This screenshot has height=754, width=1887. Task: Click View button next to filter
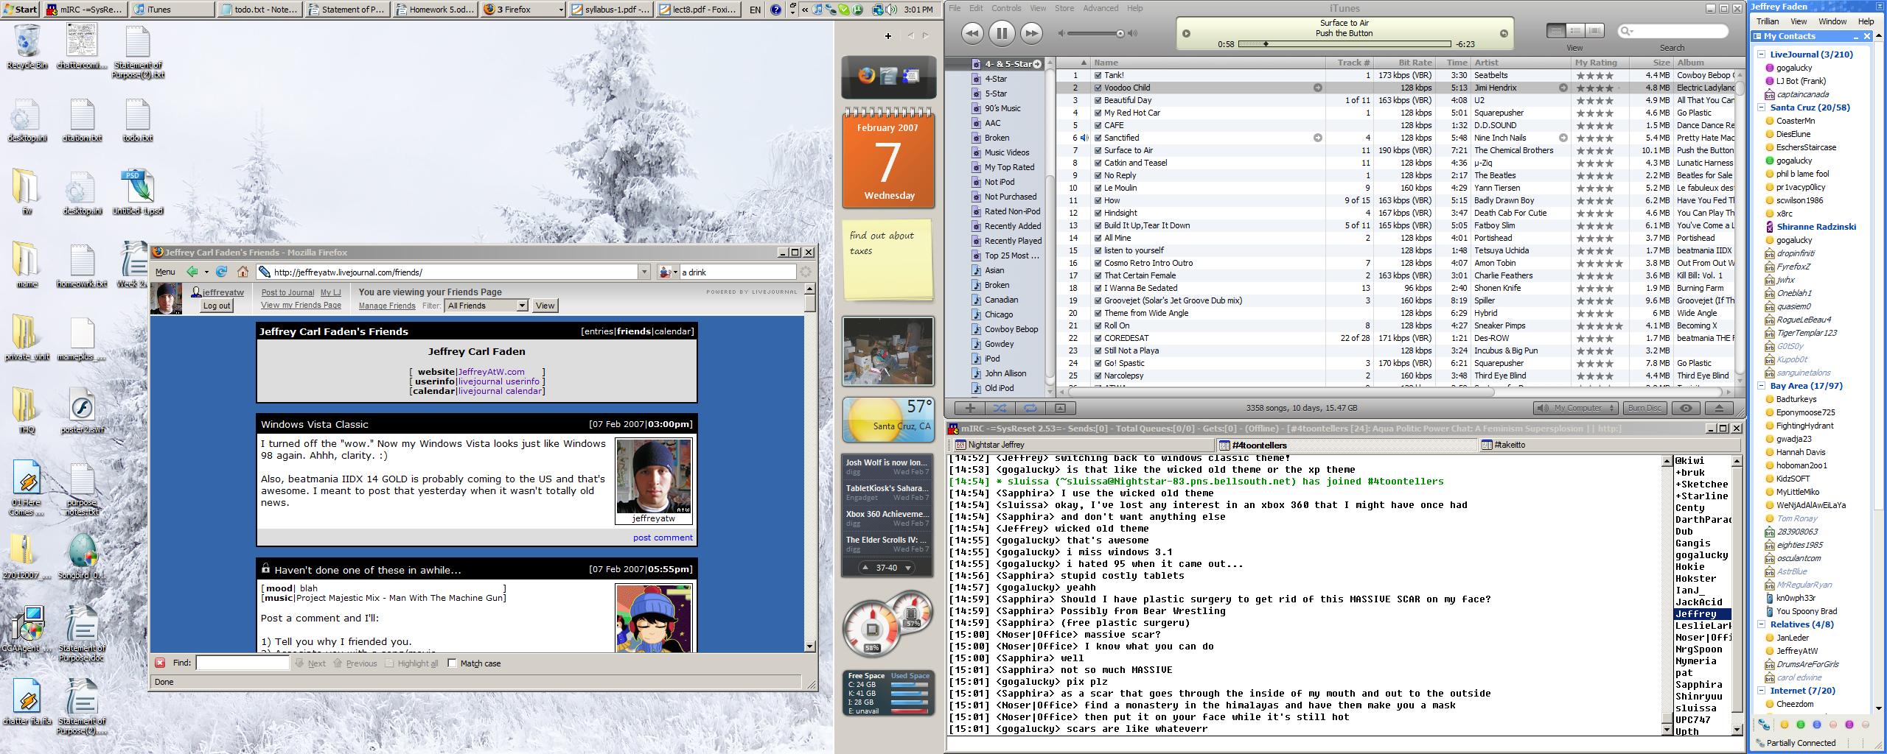coord(545,306)
